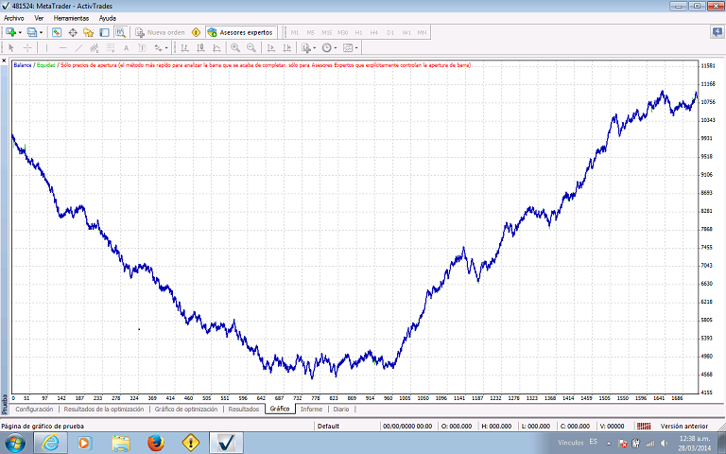
Task: Toggle the Asesores expertos button
Action: 240,32
